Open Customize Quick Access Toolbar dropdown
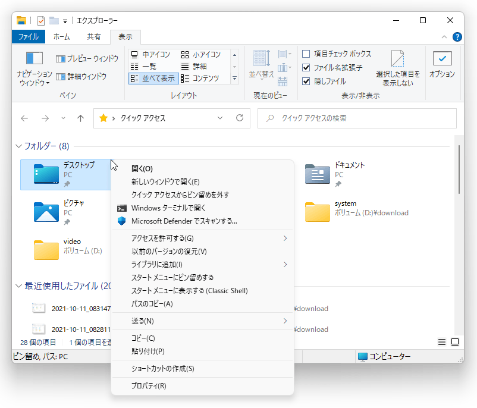The image size is (477, 408). 65,21
